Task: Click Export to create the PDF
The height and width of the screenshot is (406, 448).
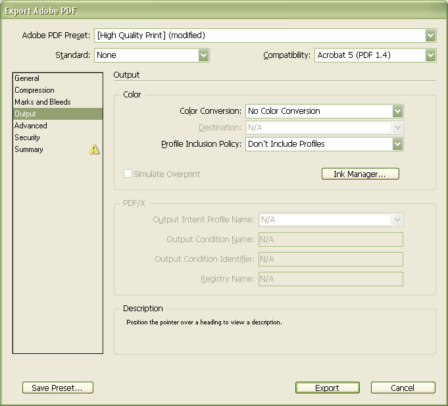Action: coord(328,388)
